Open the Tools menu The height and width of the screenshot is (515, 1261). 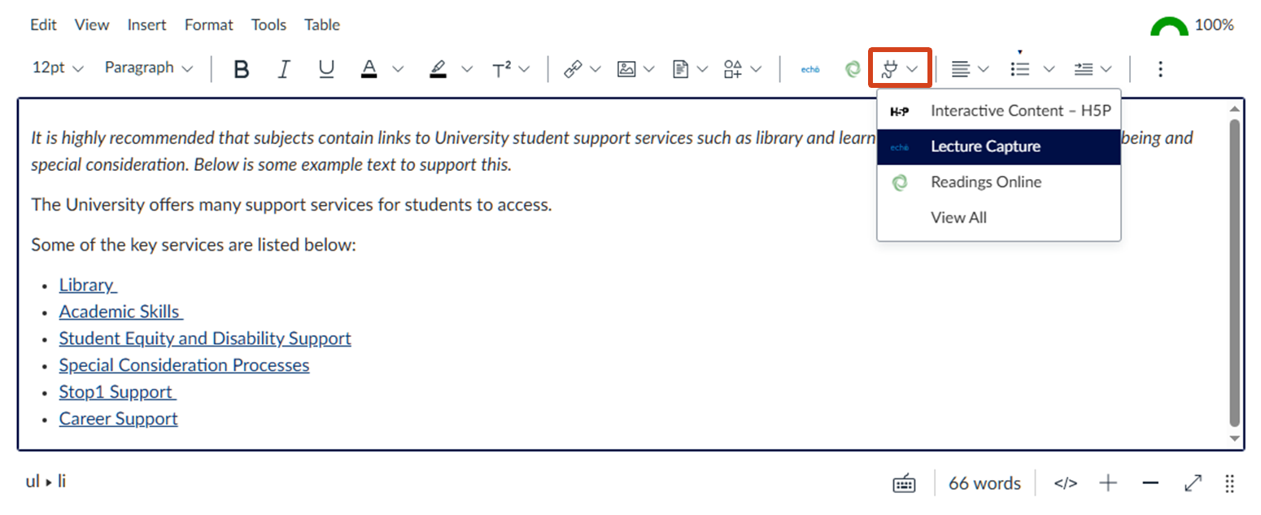[268, 25]
